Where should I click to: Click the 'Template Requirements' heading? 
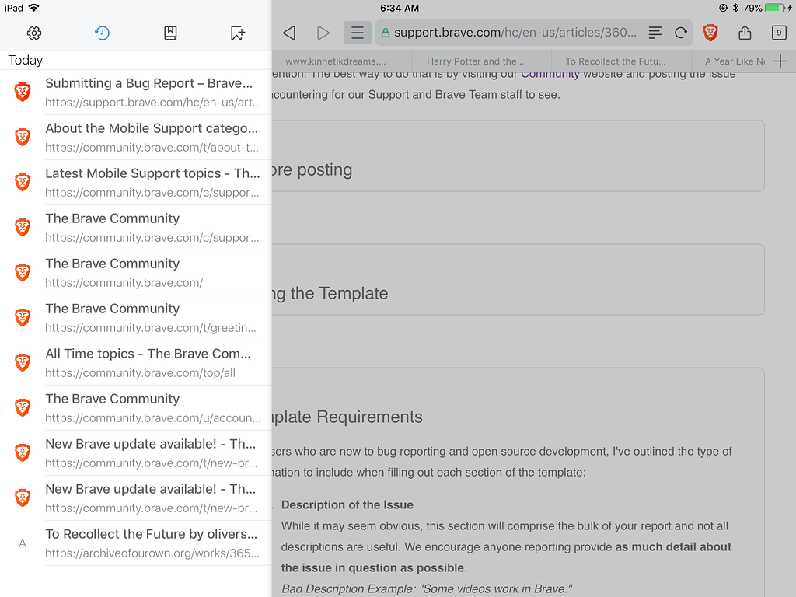(347, 417)
